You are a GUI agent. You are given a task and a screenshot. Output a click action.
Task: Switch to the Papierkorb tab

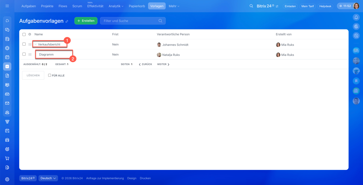[x=137, y=6]
